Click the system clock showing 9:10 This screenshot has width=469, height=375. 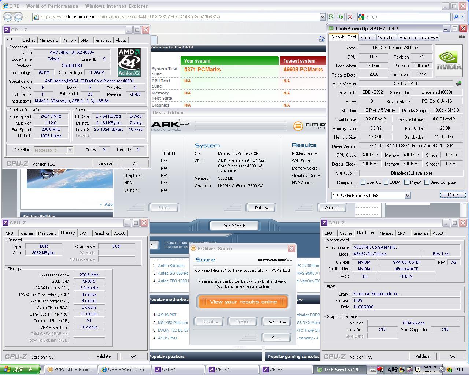[459, 370]
